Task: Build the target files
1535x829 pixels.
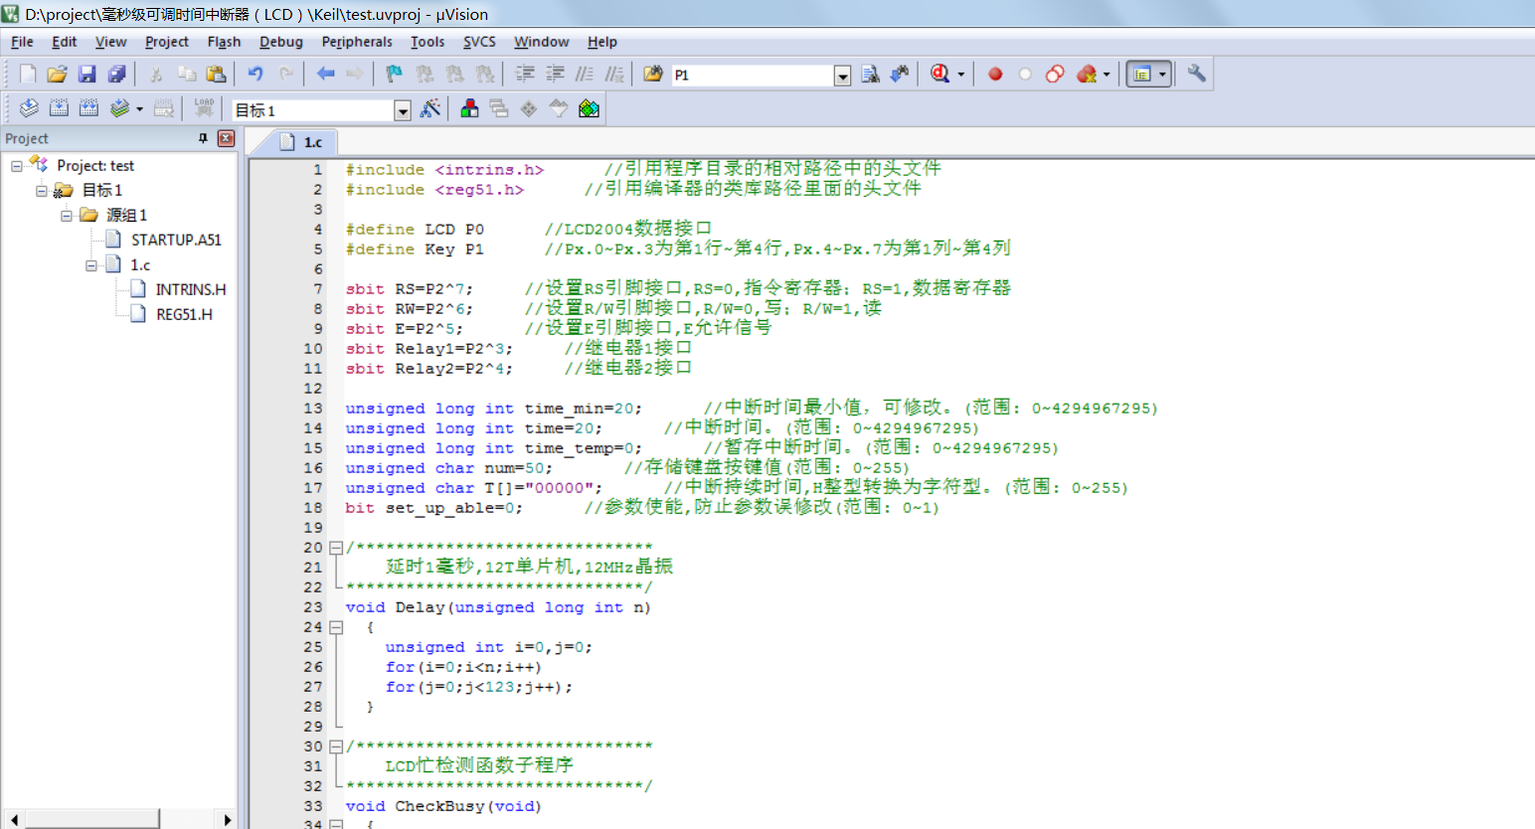Action: 59,108
